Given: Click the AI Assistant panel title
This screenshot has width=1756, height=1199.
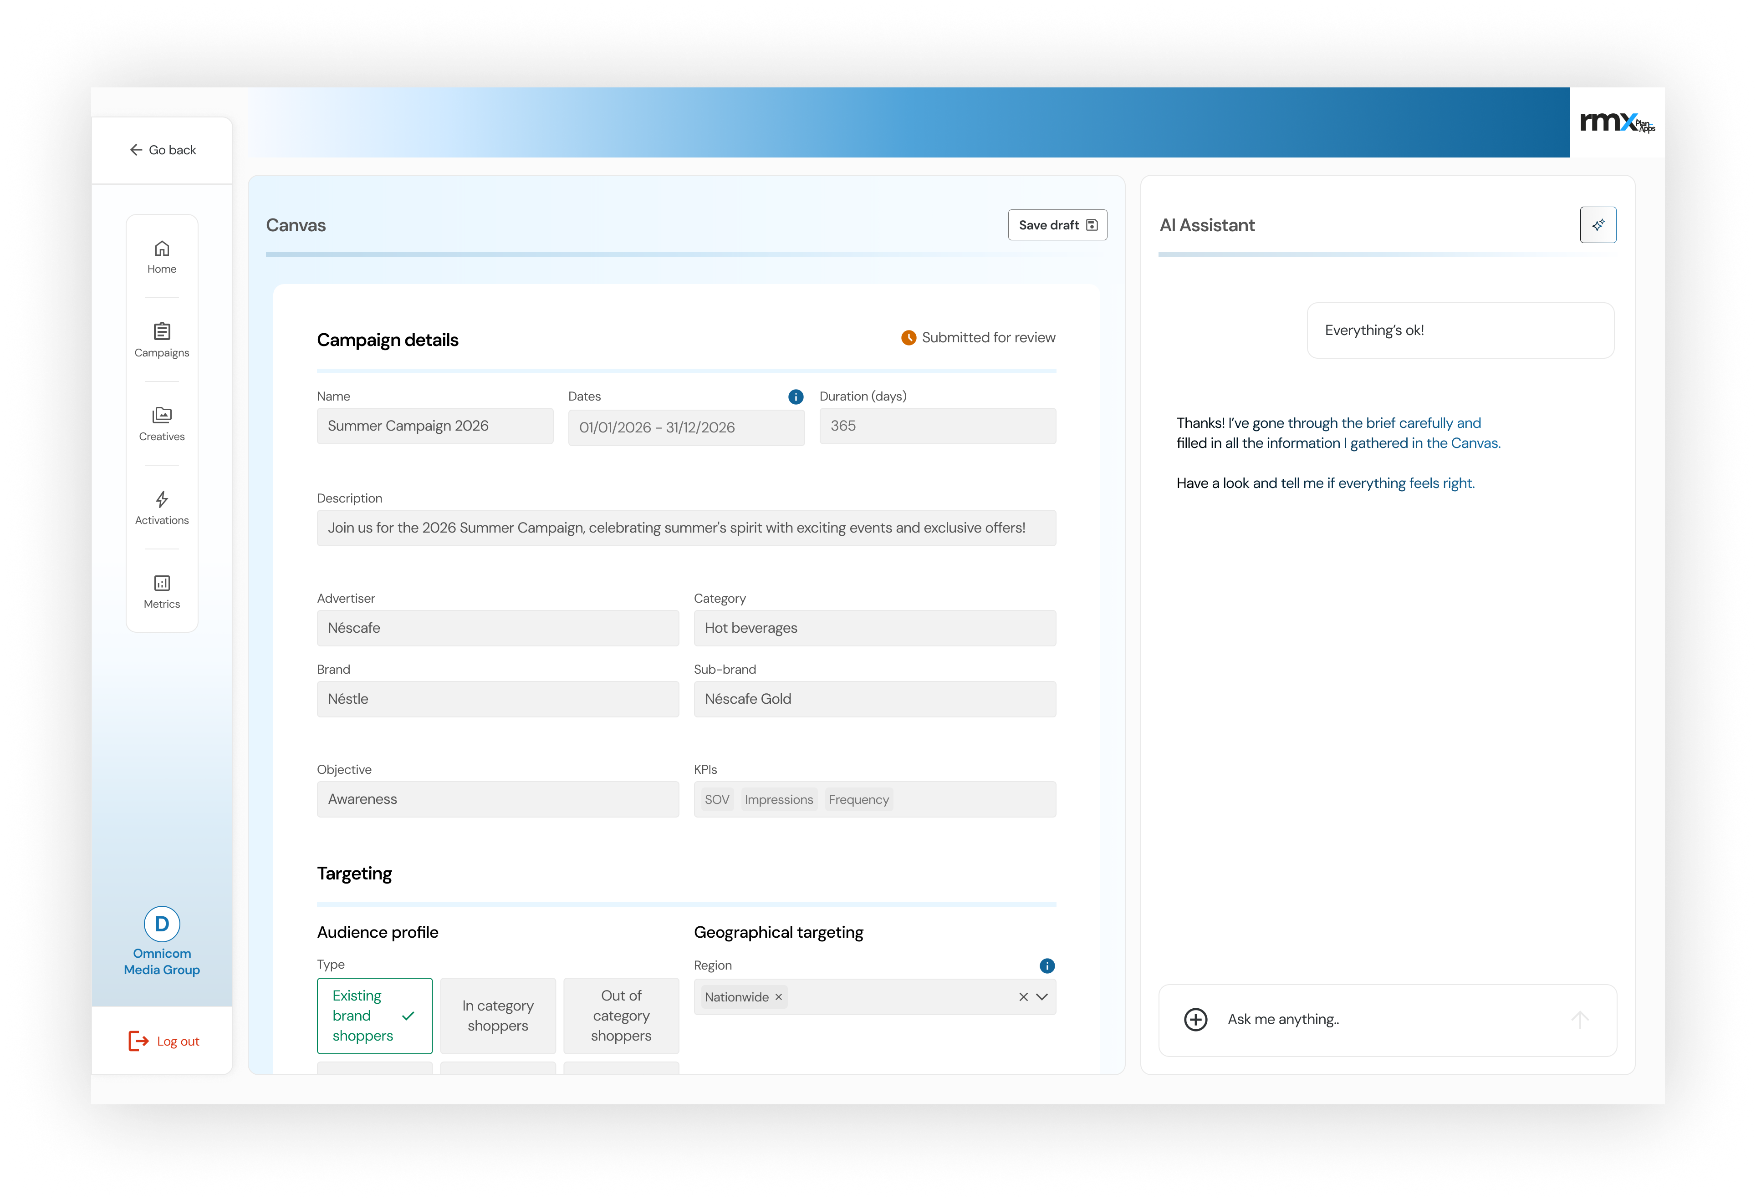Looking at the screenshot, I should 1207,226.
